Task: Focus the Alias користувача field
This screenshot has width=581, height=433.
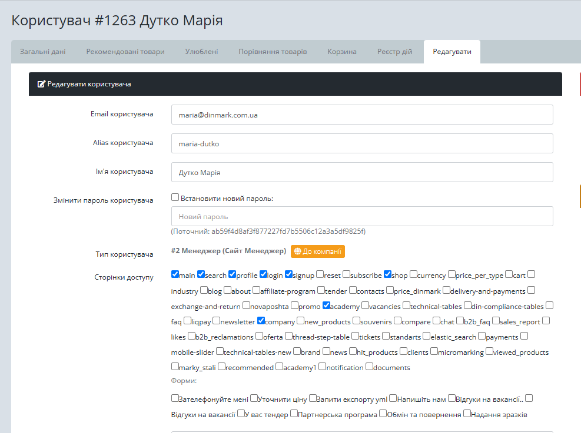Action: coord(362,143)
